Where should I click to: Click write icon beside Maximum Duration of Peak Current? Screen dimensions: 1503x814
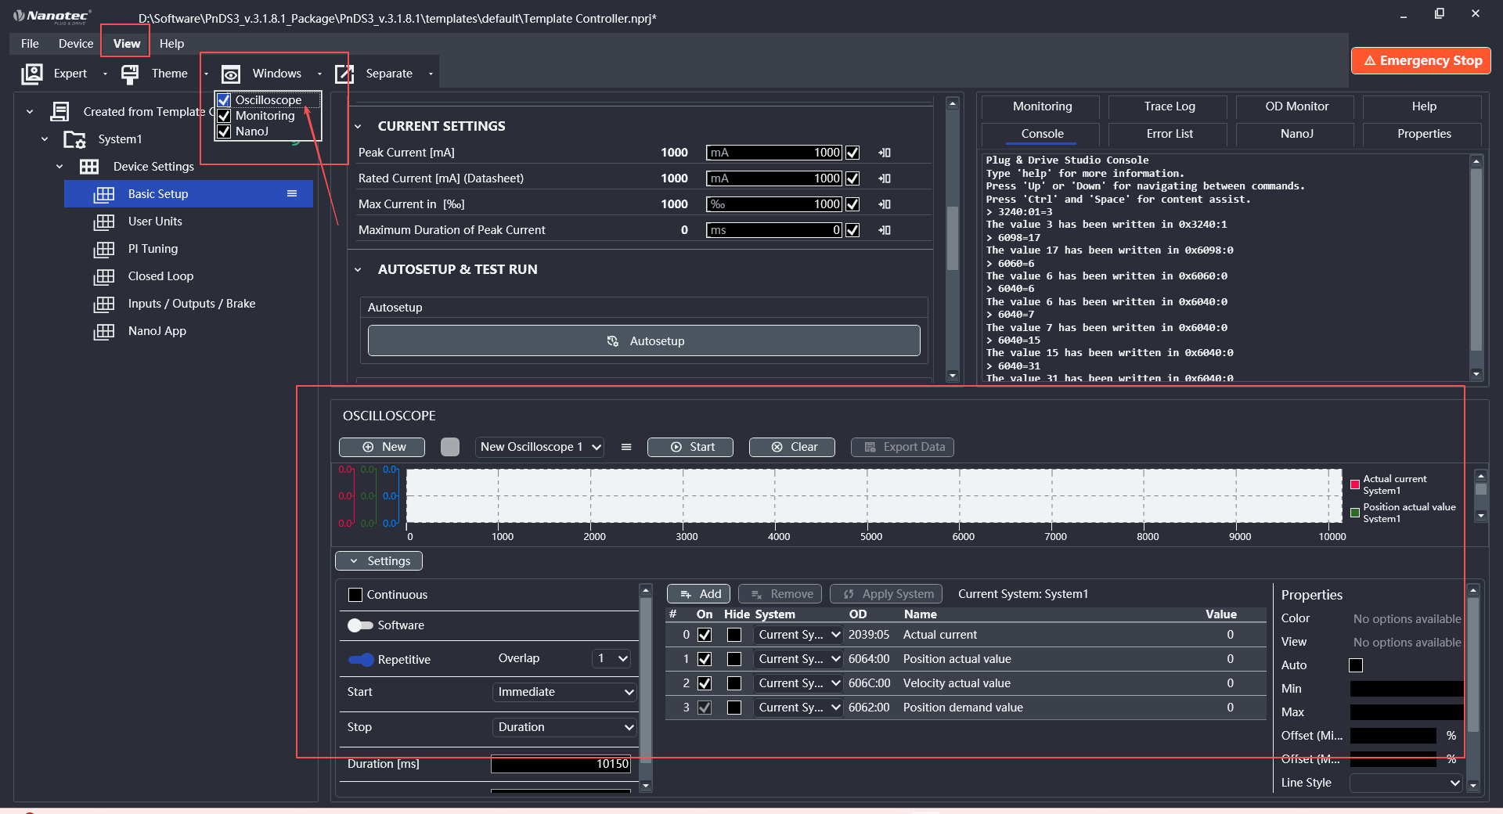point(885,230)
